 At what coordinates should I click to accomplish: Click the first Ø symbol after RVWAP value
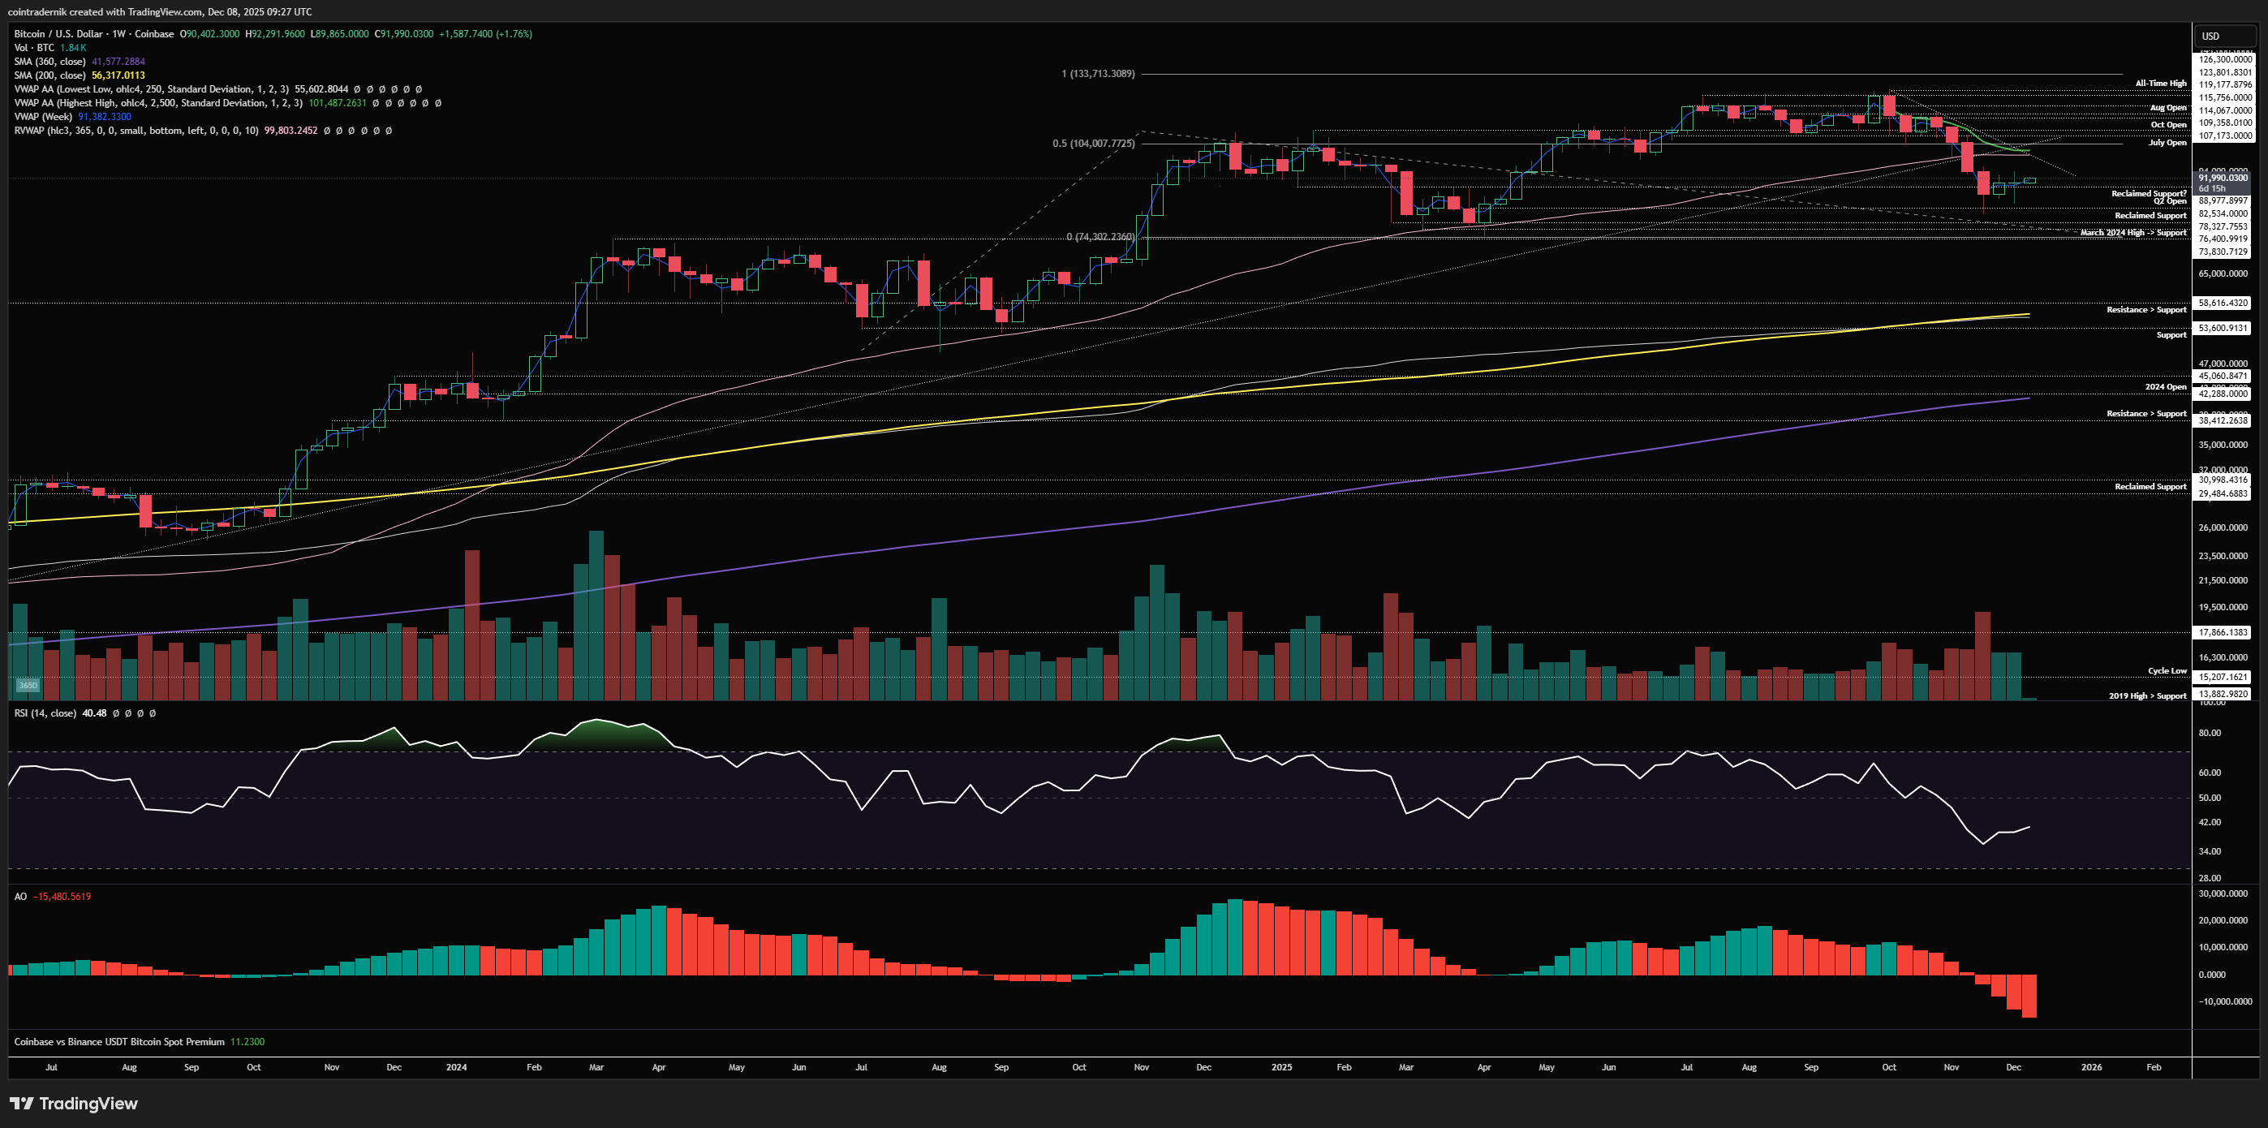pos(328,131)
